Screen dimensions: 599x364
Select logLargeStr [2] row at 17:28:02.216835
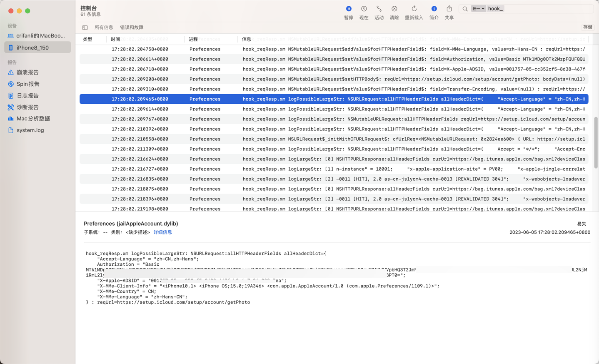pyautogui.click(x=334, y=179)
